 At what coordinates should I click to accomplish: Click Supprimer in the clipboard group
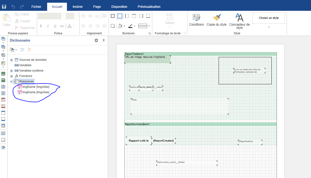pos(25,28)
